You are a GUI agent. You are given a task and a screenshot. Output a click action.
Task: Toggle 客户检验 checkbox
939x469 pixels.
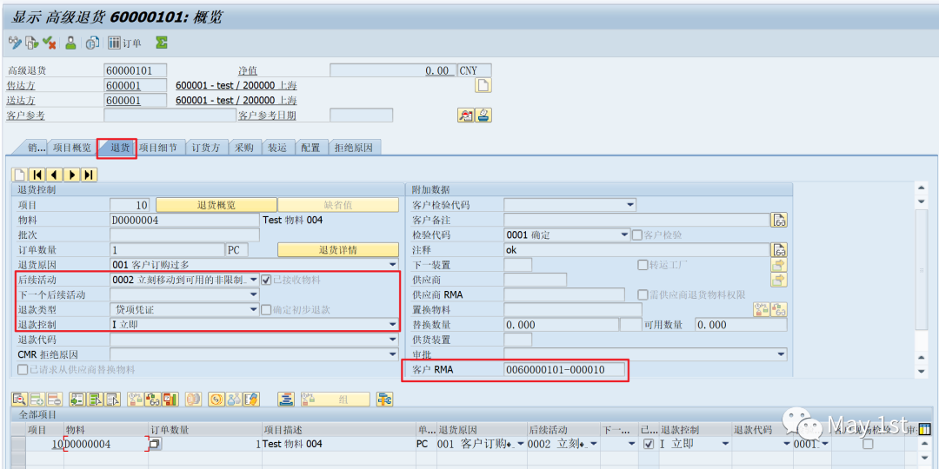click(638, 235)
